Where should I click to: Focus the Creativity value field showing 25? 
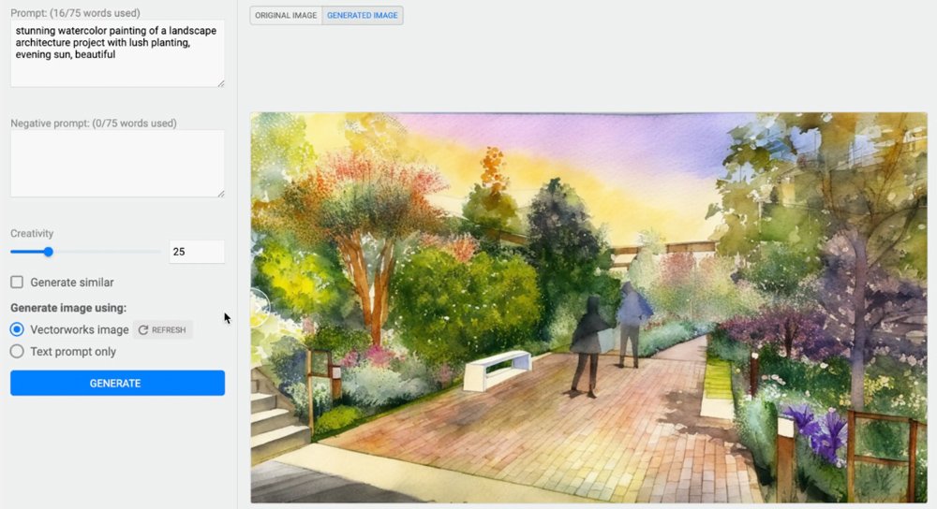tap(196, 252)
